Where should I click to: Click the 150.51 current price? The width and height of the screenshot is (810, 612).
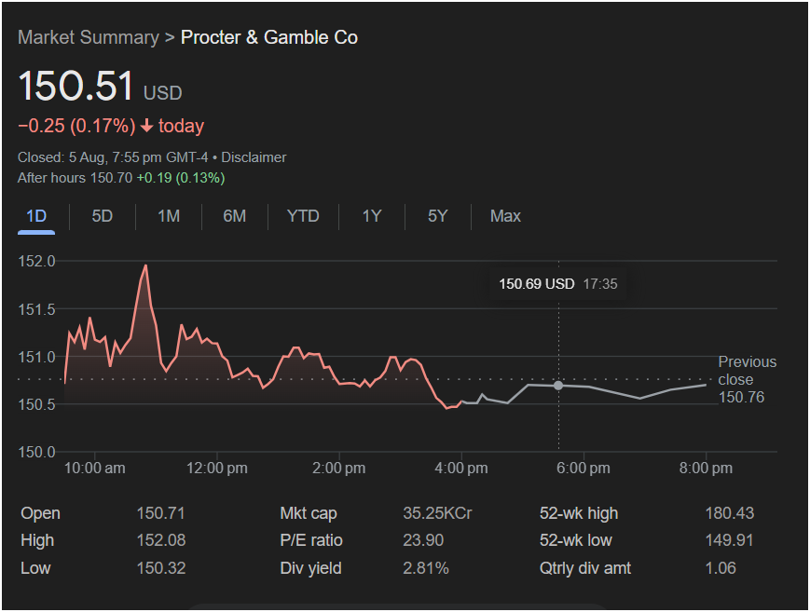[x=76, y=86]
